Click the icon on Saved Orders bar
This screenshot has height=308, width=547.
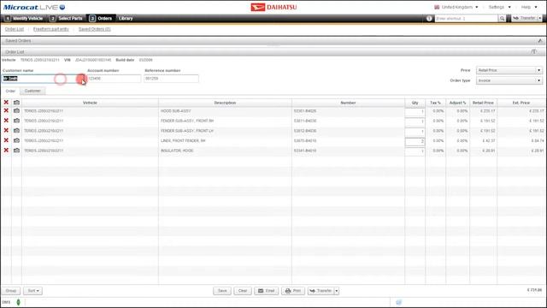point(540,41)
